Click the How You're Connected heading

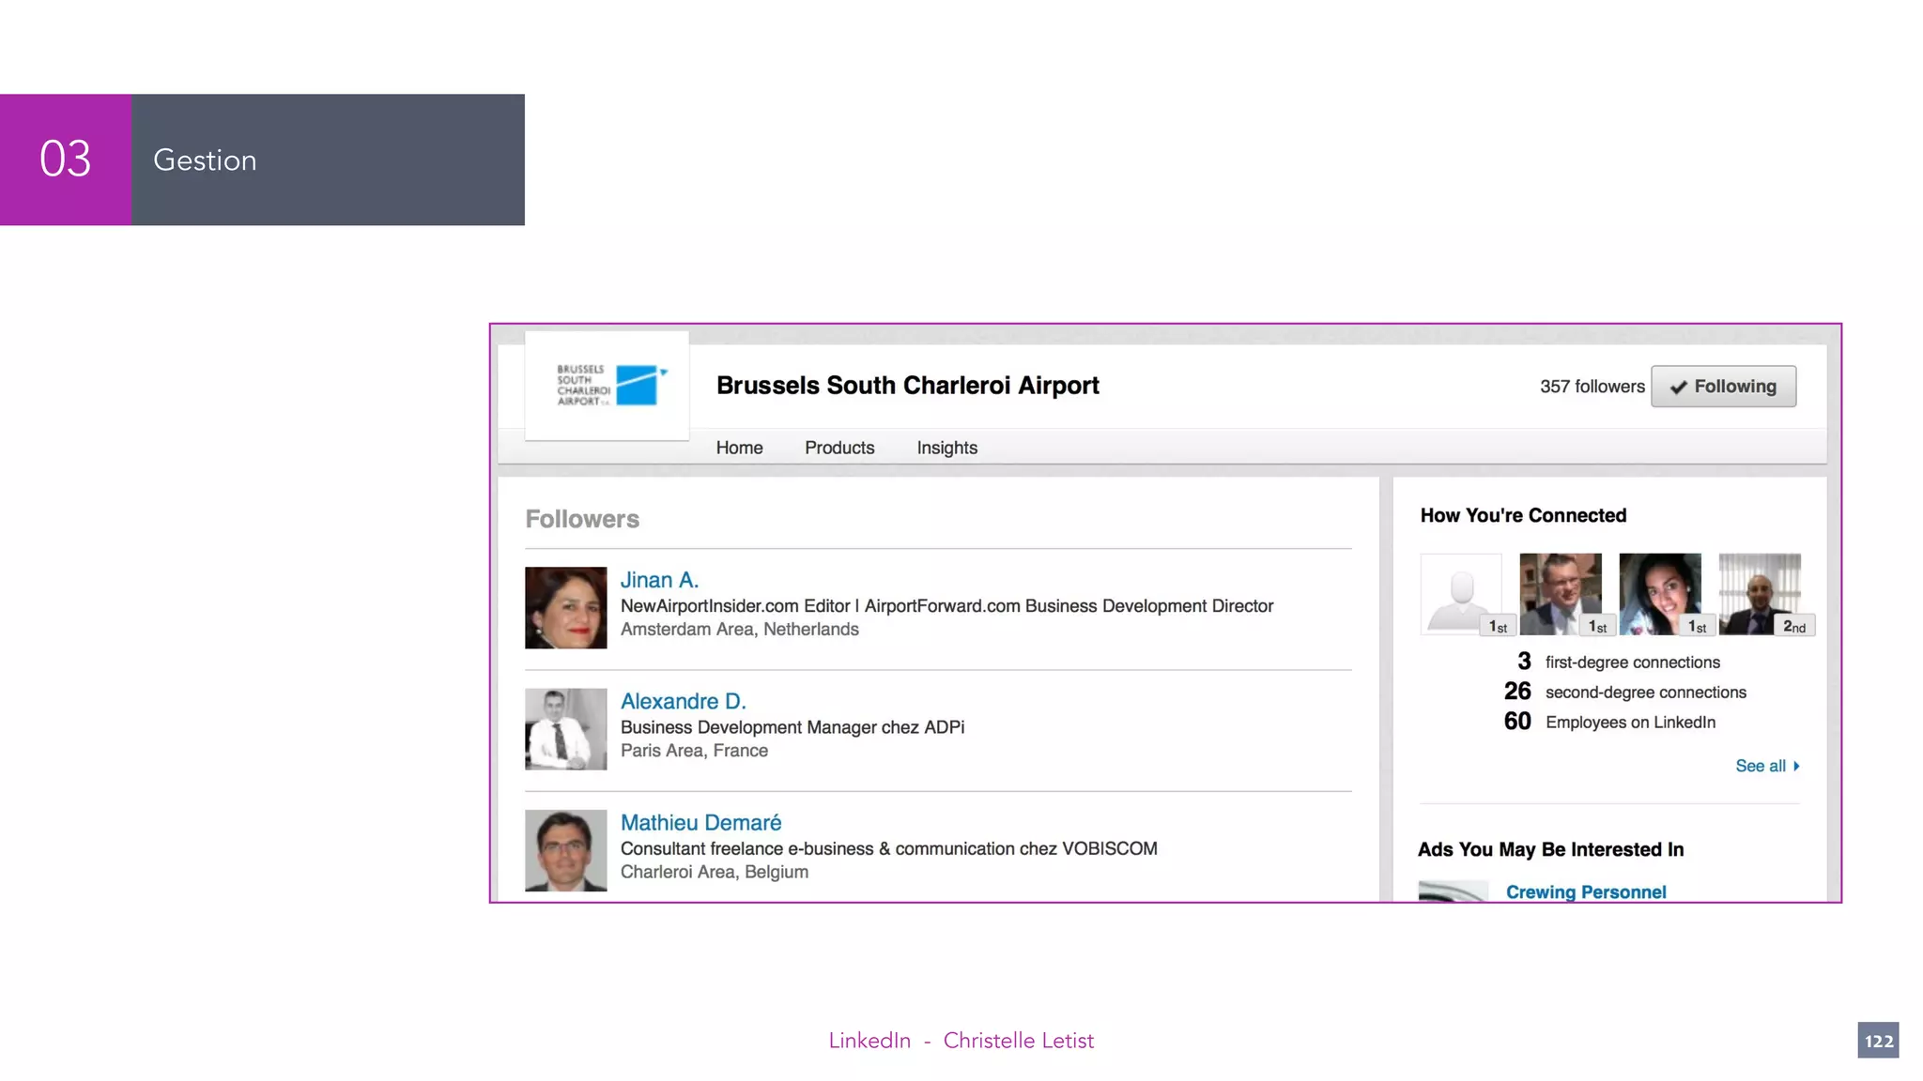(x=1523, y=515)
